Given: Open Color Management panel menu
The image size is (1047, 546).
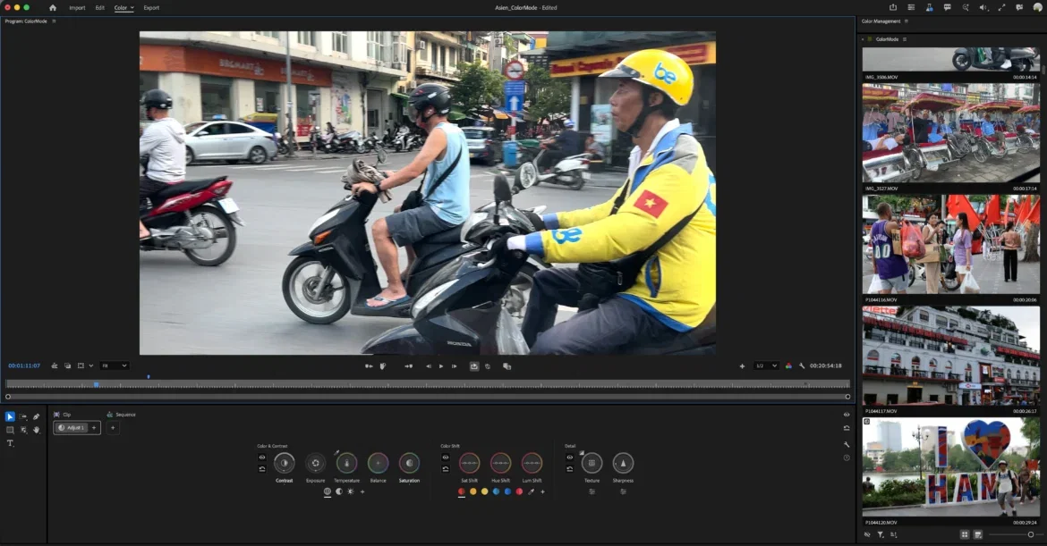Looking at the screenshot, I should click(x=907, y=21).
